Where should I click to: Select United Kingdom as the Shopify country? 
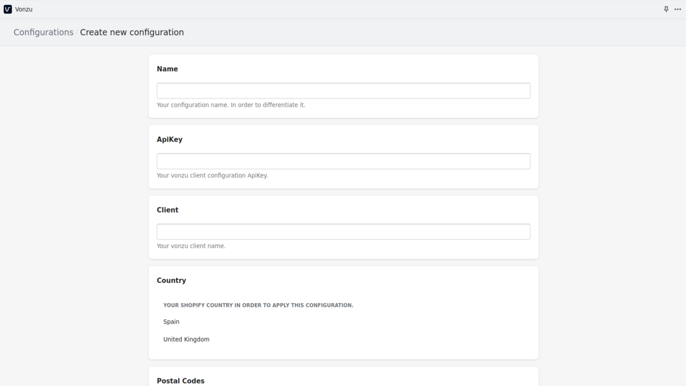coord(186,339)
